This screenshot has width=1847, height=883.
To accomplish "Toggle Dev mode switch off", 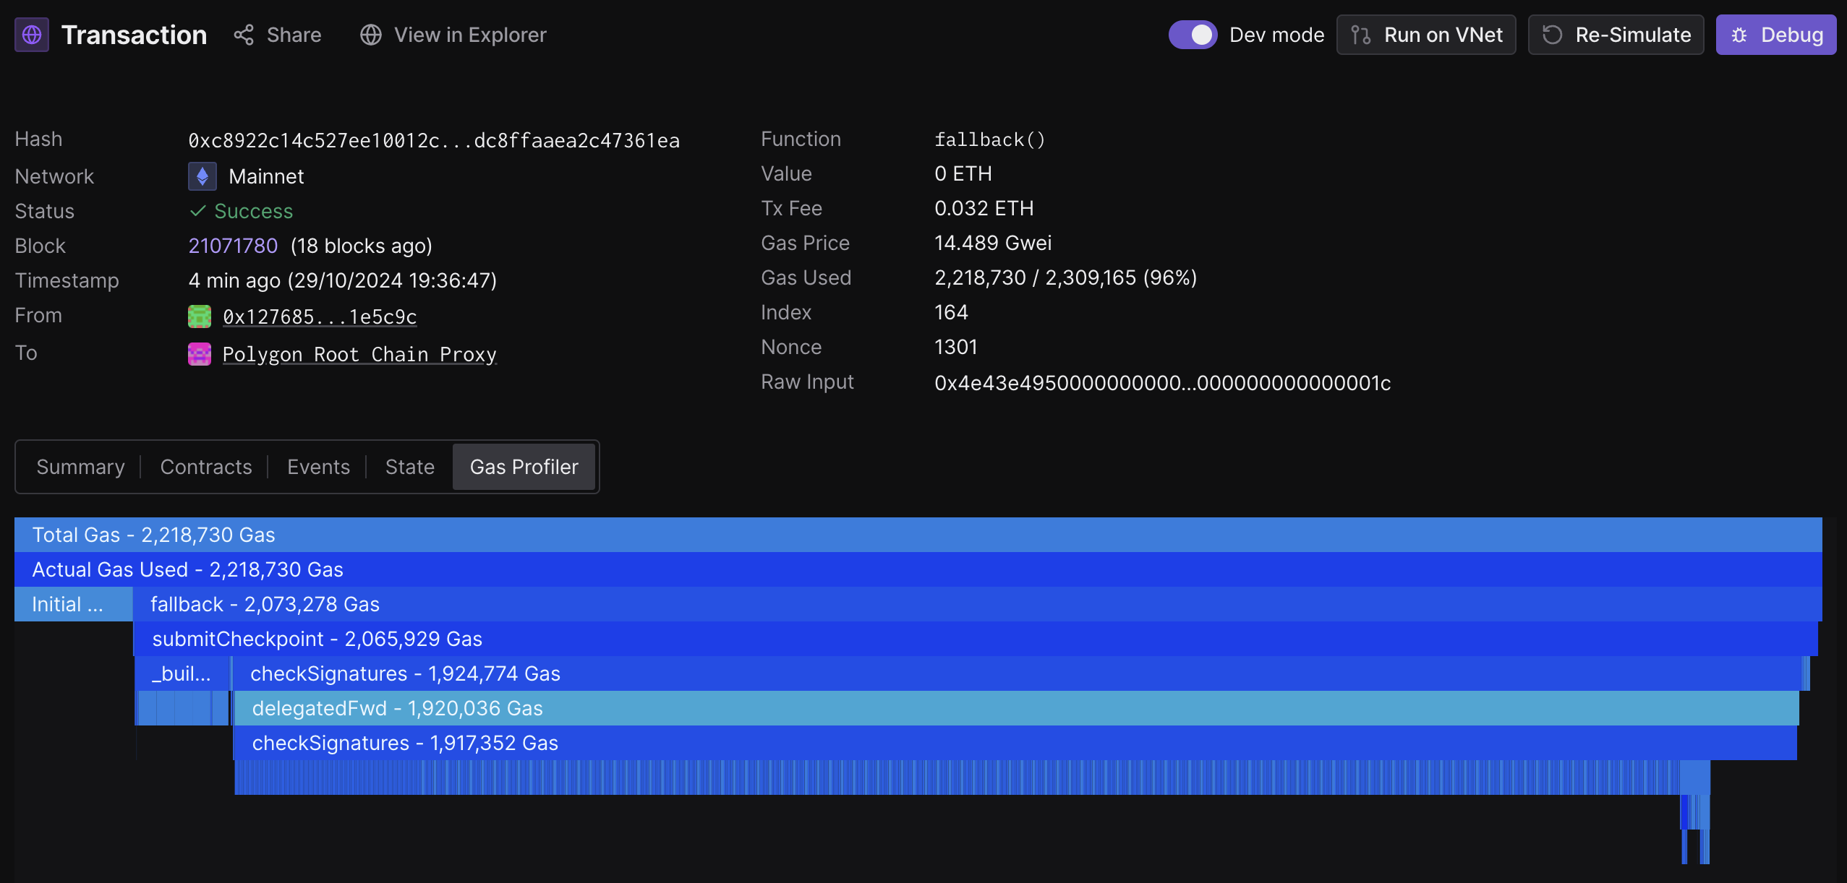I will pyautogui.click(x=1193, y=35).
